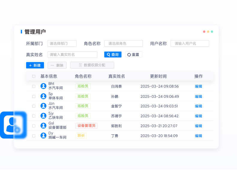Viewport: 237px width, 170px height.
Task: Click the avatar icon for user Jzn
Action: (x=43, y=106)
